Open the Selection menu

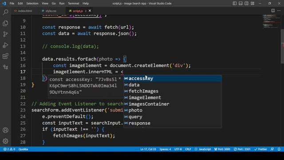point(32,3)
